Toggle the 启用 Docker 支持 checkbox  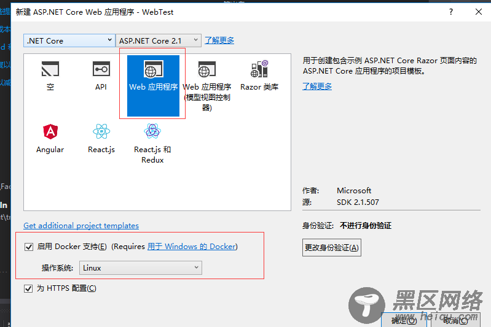[x=29, y=247]
